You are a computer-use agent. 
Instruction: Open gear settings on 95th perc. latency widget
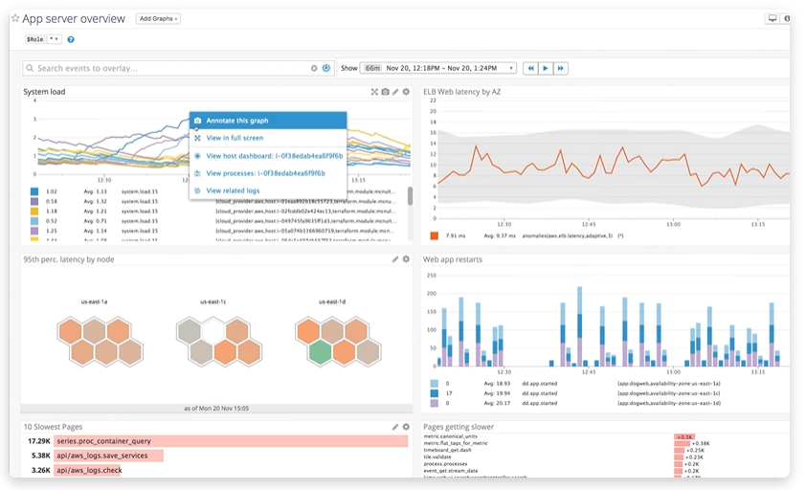pos(406,259)
